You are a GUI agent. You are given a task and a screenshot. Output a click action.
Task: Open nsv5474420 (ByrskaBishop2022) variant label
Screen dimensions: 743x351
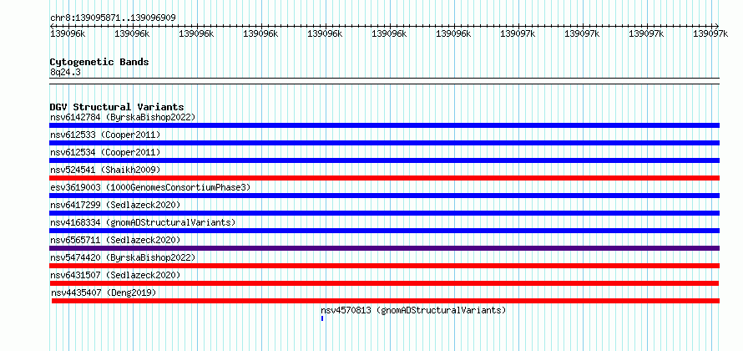(x=123, y=257)
